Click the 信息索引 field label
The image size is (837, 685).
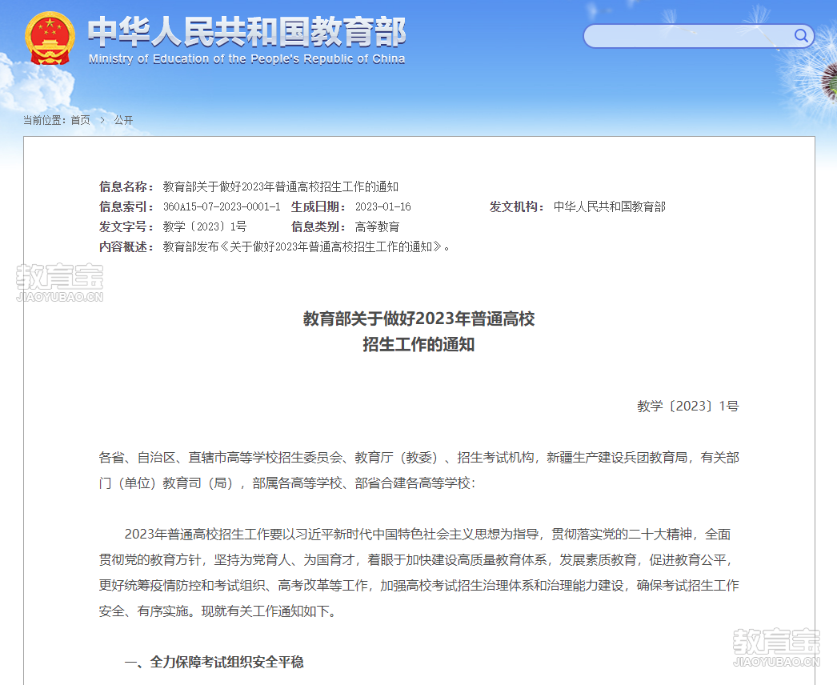tap(126, 206)
